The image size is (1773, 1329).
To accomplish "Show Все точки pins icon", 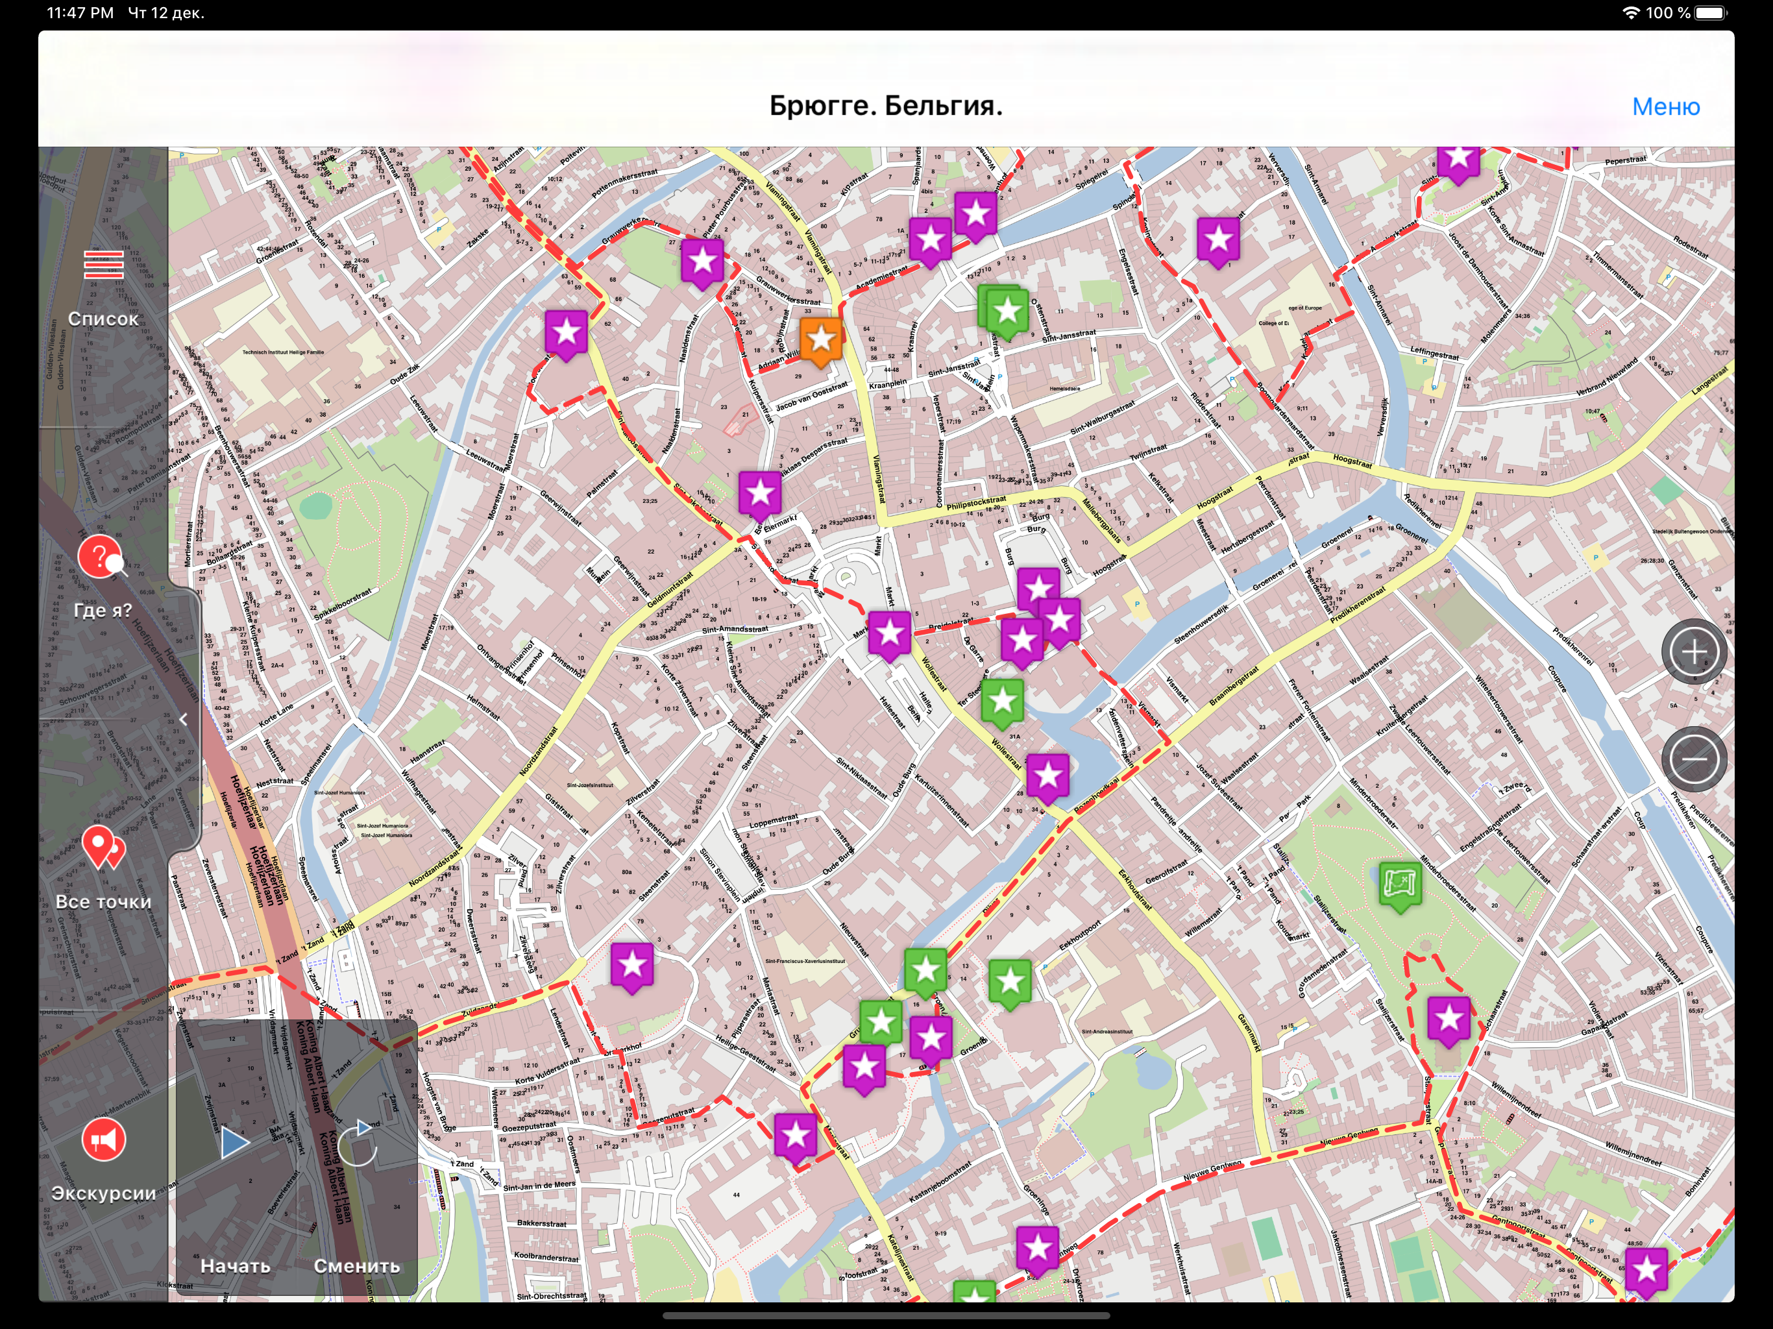I will point(103,848).
